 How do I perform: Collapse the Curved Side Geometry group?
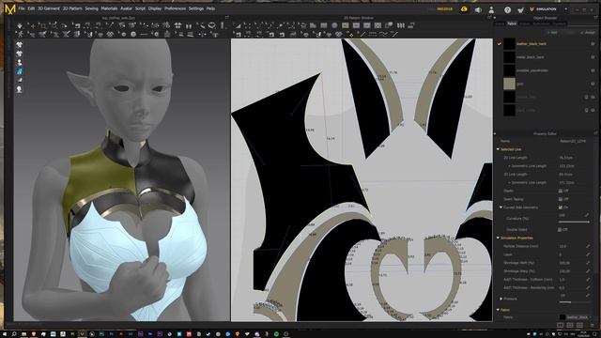[x=501, y=207]
